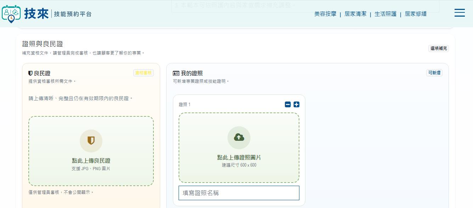Click the 提供資格審核所需文件 description
The height and width of the screenshot is (208, 473).
[52, 81]
